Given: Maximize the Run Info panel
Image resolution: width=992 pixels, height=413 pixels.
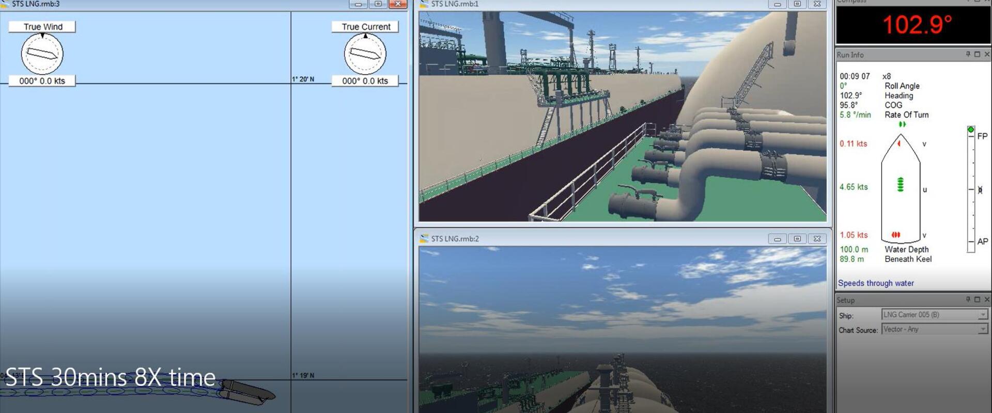Looking at the screenshot, I should [x=977, y=54].
